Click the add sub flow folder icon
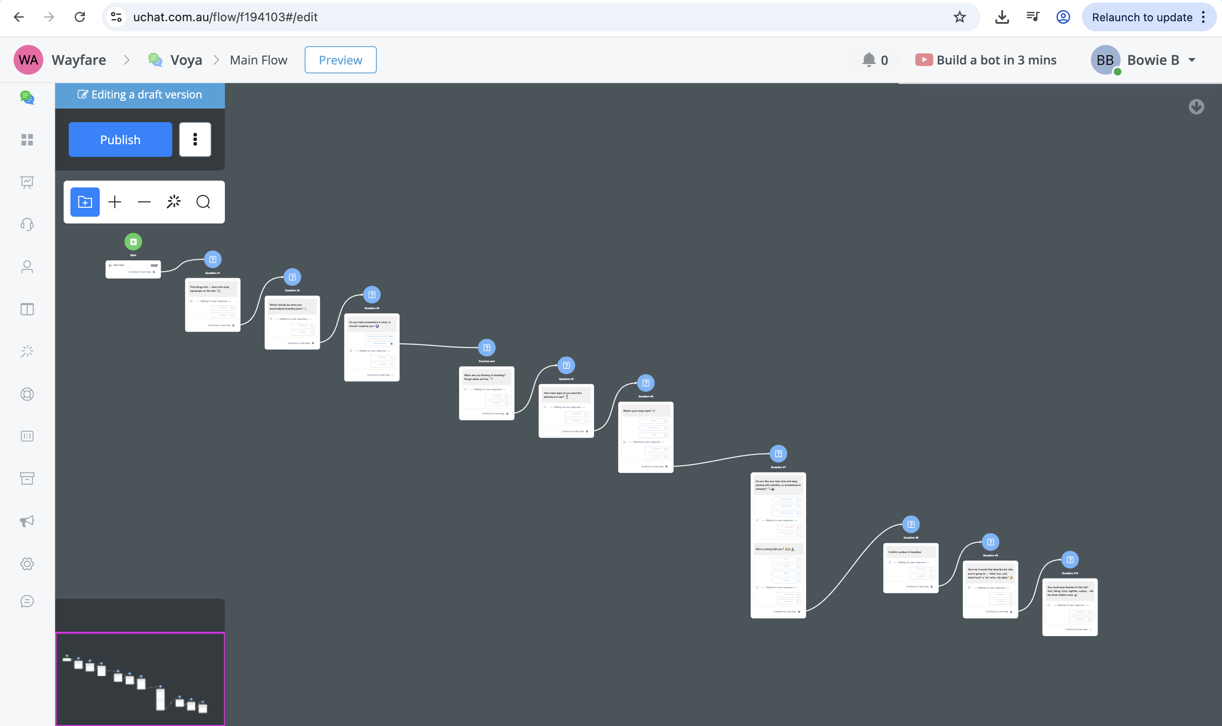Screen dimensions: 1222x726 click(85, 202)
